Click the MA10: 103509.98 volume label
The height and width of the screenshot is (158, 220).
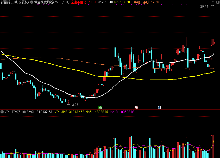(x=122, y=112)
